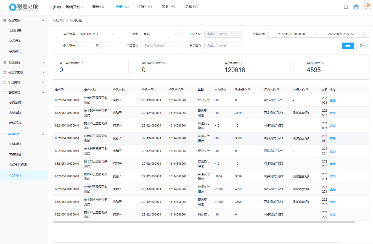Switch to 品牌中心 top tab
This screenshot has height=244, width=373.
click(x=192, y=7)
